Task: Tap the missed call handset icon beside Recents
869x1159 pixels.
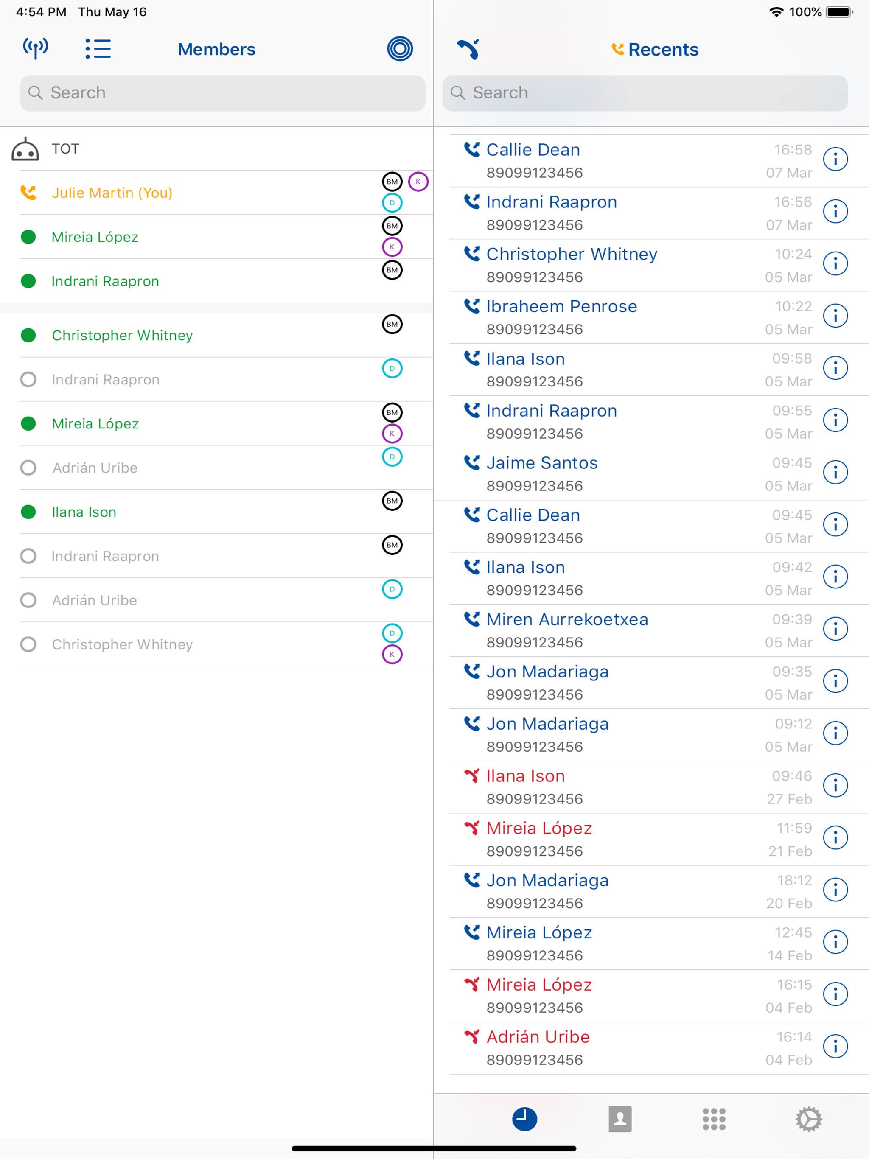Action: pos(468,49)
